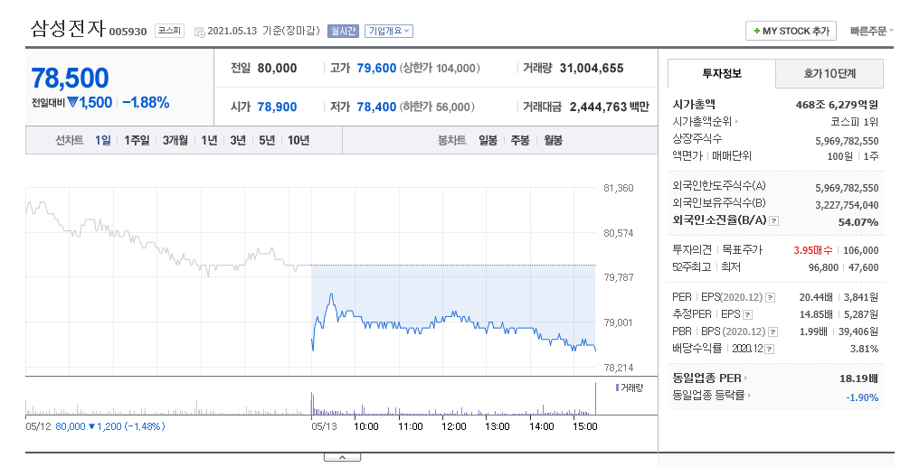
Task: Collapse the panel with the bottom chevron handle
Action: [342, 458]
